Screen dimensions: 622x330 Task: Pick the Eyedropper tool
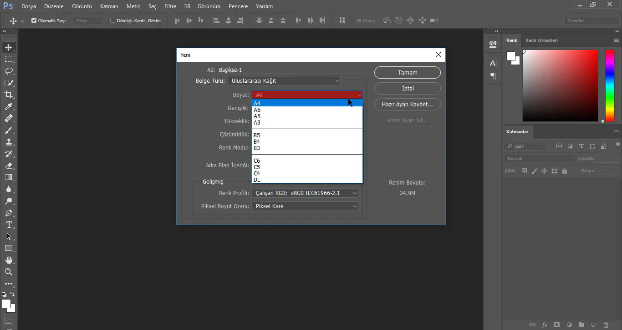(9, 107)
